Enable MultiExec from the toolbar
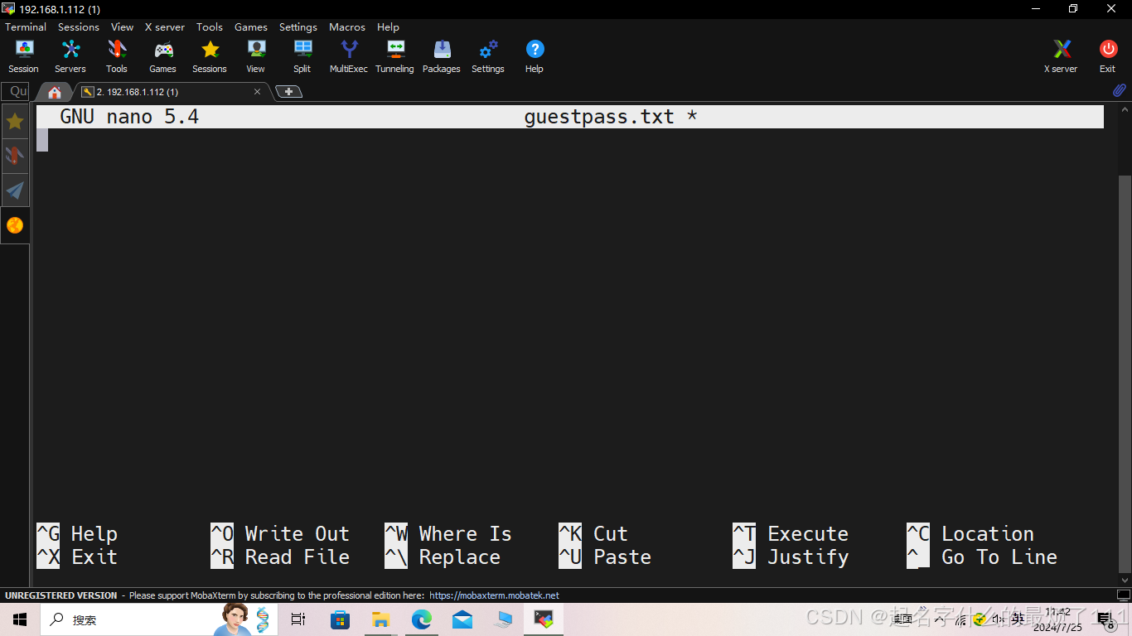 click(349, 56)
